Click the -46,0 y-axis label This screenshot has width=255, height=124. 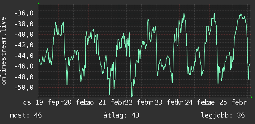(x=24, y=66)
